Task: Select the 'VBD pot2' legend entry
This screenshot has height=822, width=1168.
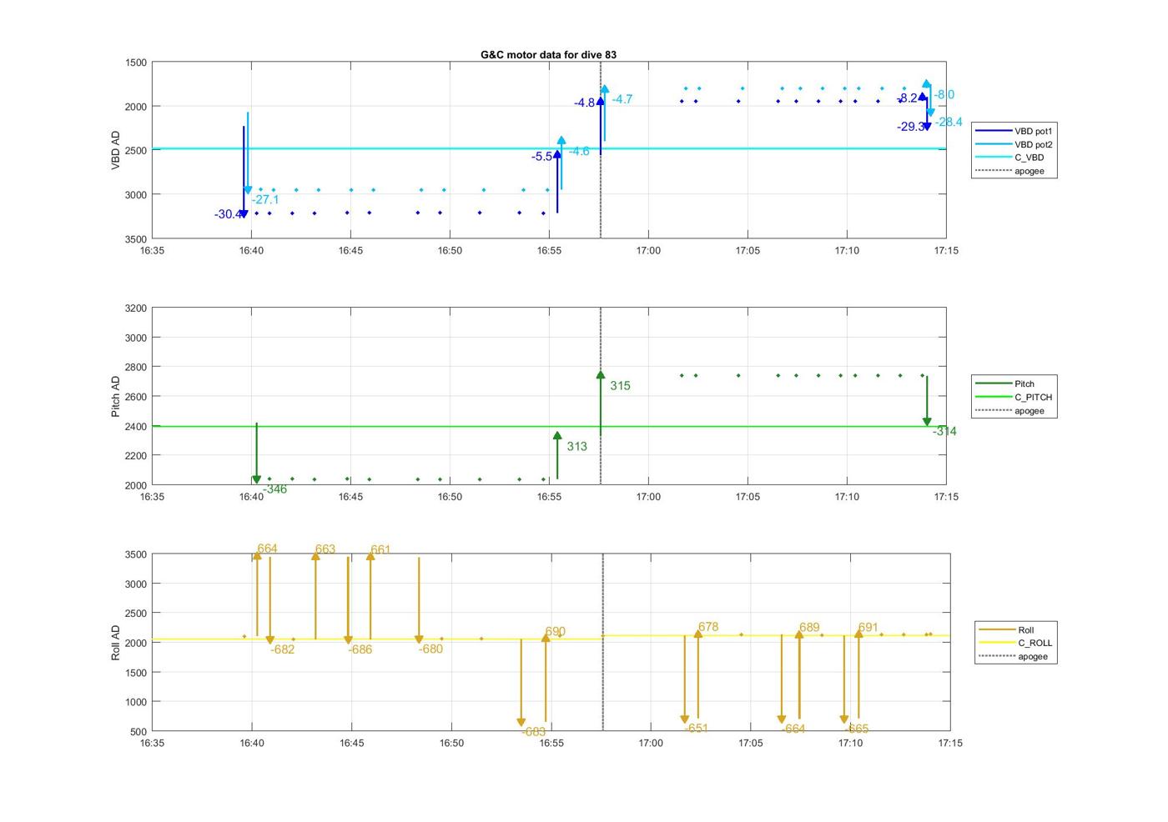Action: click(1014, 144)
